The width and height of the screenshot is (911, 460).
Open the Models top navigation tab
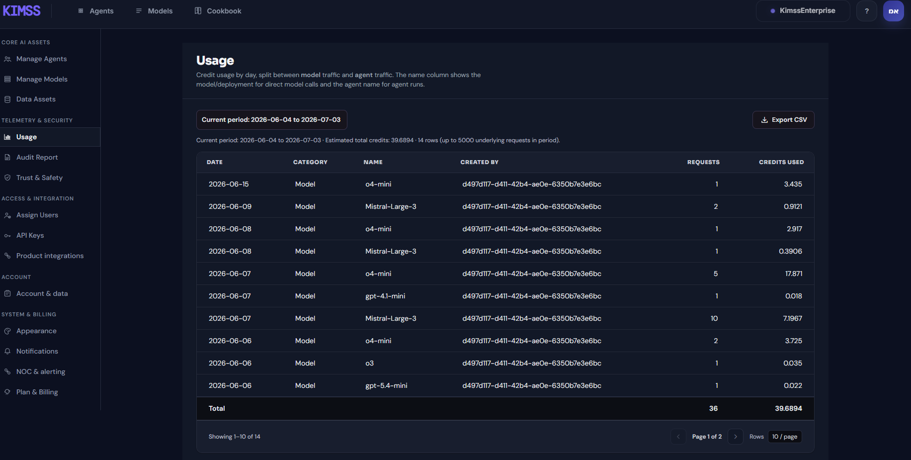click(154, 11)
